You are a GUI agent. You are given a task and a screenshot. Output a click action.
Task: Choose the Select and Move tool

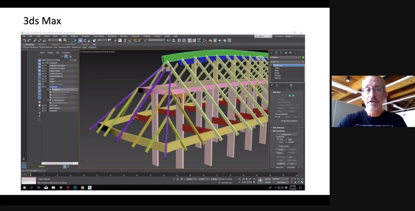pyautogui.click(x=80, y=40)
